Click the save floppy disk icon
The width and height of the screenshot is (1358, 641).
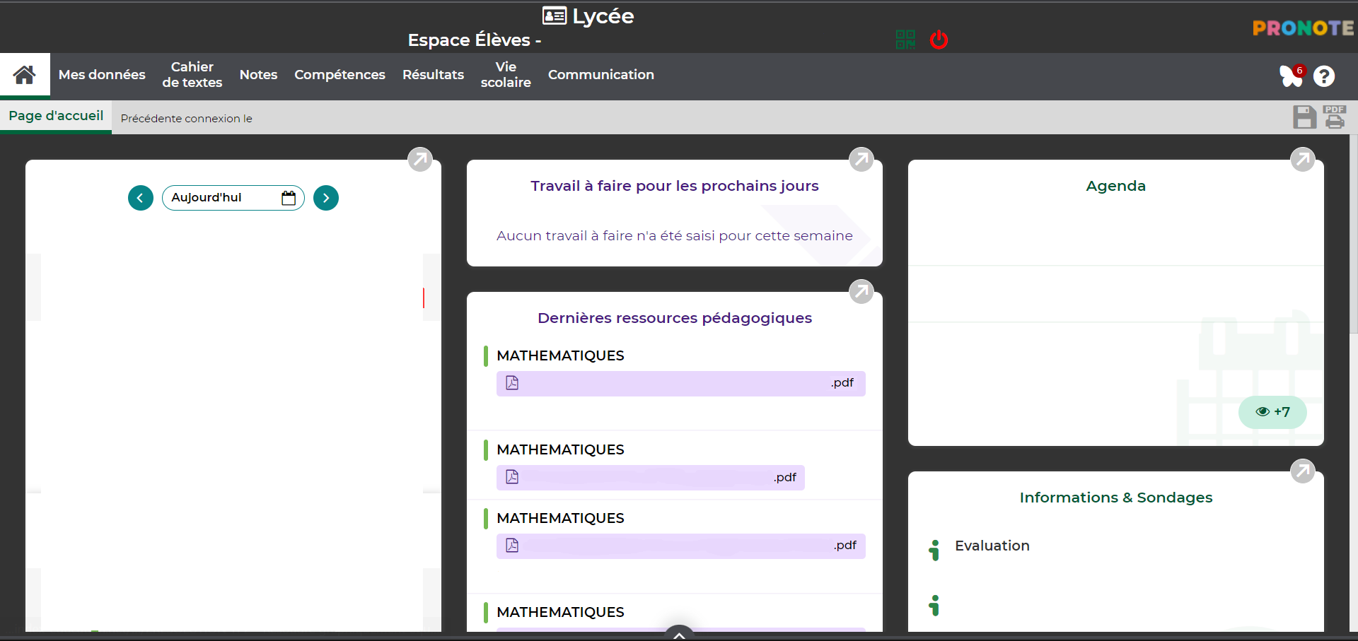click(1304, 117)
